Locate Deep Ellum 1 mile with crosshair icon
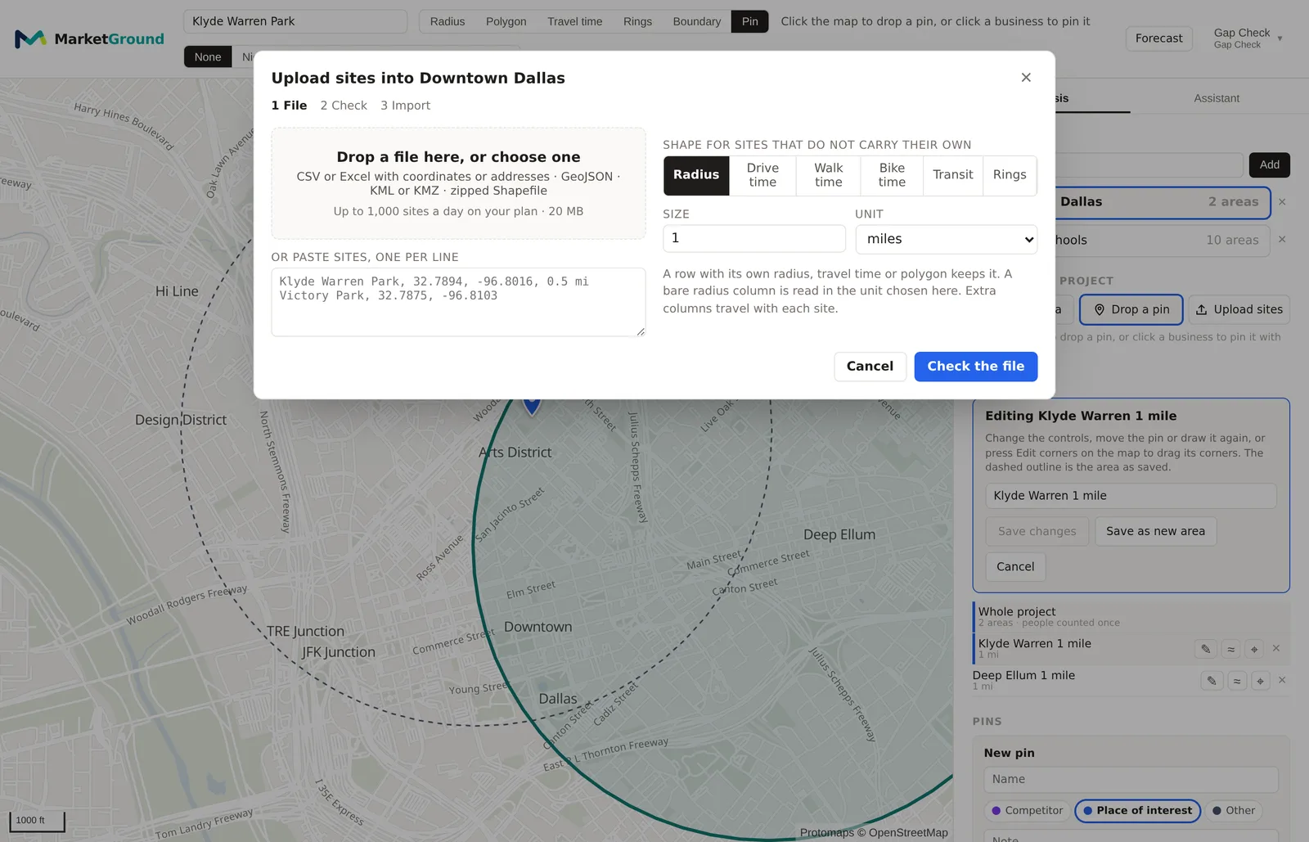The height and width of the screenshot is (842, 1309). point(1261,681)
